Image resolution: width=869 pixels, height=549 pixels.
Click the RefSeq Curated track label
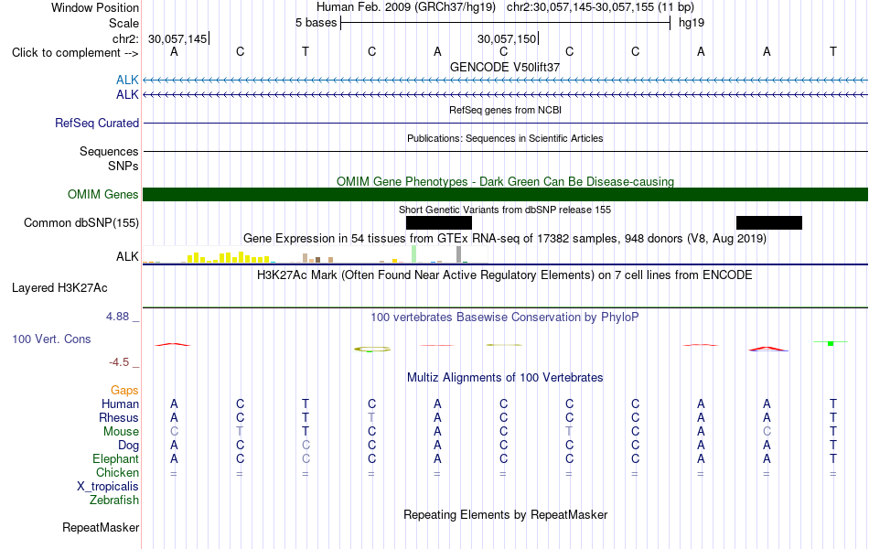[97, 124]
